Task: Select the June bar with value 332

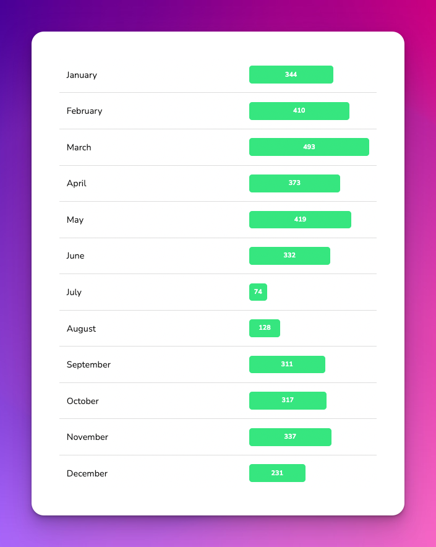Action: (x=289, y=256)
